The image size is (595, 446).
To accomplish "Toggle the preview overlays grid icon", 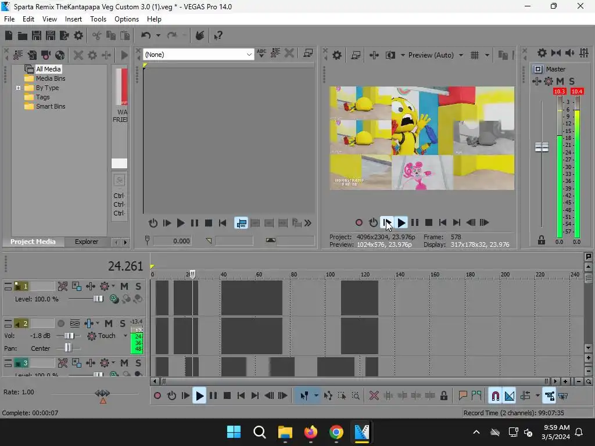I will tap(475, 55).
